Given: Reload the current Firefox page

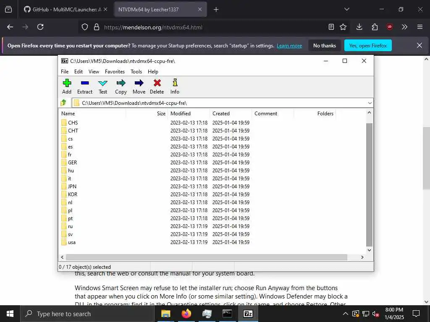Looking at the screenshot, I should [x=40, y=27].
